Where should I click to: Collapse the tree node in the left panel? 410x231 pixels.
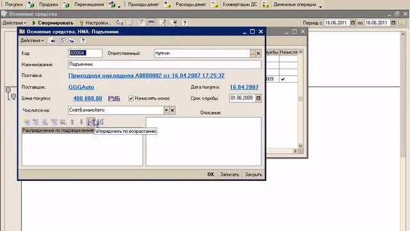(8, 90)
